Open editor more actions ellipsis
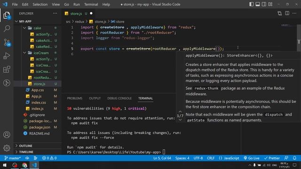The width and height of the screenshot is (301, 169). click(x=294, y=14)
